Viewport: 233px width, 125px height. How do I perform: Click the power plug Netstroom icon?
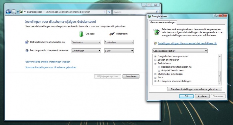point(112,34)
